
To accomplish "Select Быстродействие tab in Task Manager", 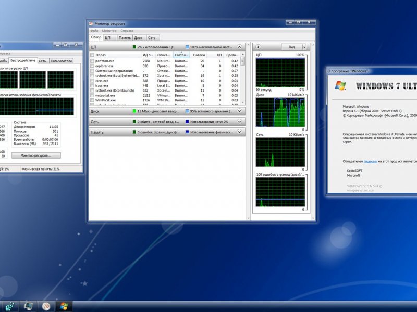I will 23,60.
